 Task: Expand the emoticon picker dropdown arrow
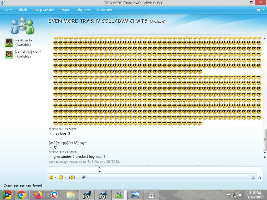tap(55, 178)
